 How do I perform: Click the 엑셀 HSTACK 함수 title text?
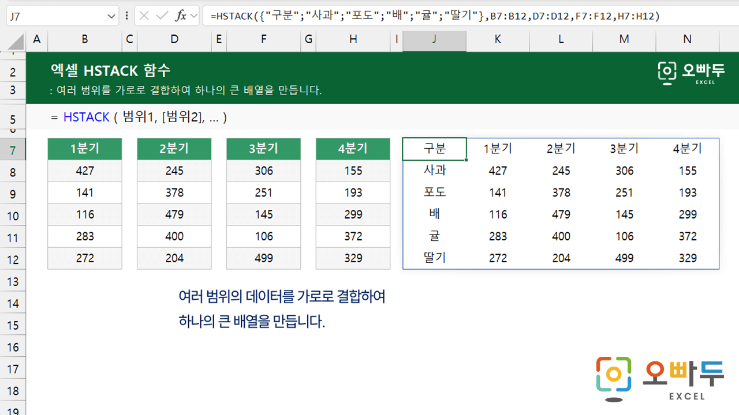pos(110,71)
